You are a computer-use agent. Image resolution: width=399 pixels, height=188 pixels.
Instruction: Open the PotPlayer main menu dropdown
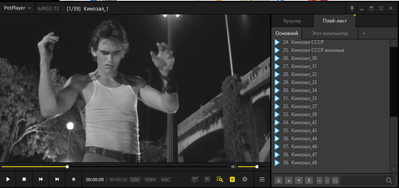17,8
